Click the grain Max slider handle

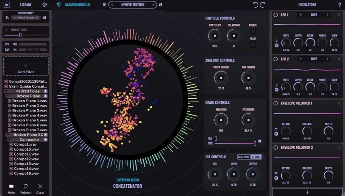(x=255, y=143)
